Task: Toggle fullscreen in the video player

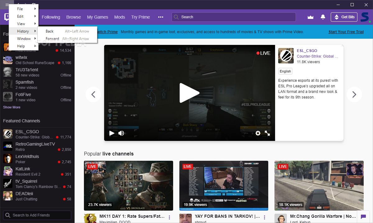Action: pyautogui.click(x=267, y=133)
